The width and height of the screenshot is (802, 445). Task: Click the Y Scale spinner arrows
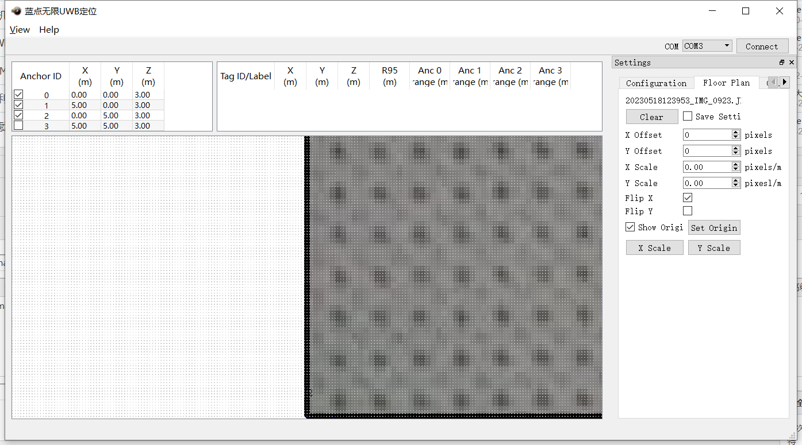tap(736, 183)
